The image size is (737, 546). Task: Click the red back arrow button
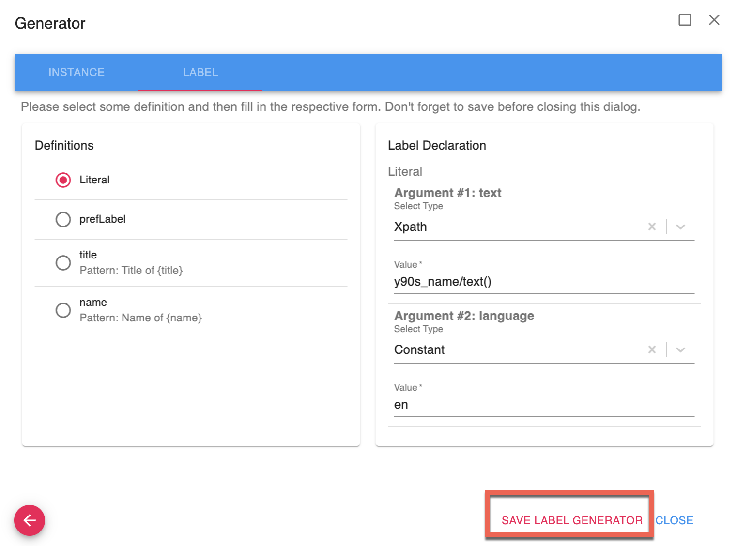(x=30, y=520)
